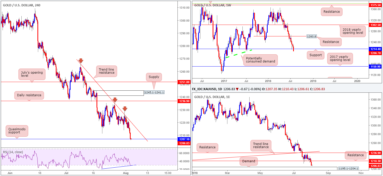Viewport: 383px width, 176px height.
Task: Click the 'Support' callout on the weekly chart
Action: tap(315, 55)
